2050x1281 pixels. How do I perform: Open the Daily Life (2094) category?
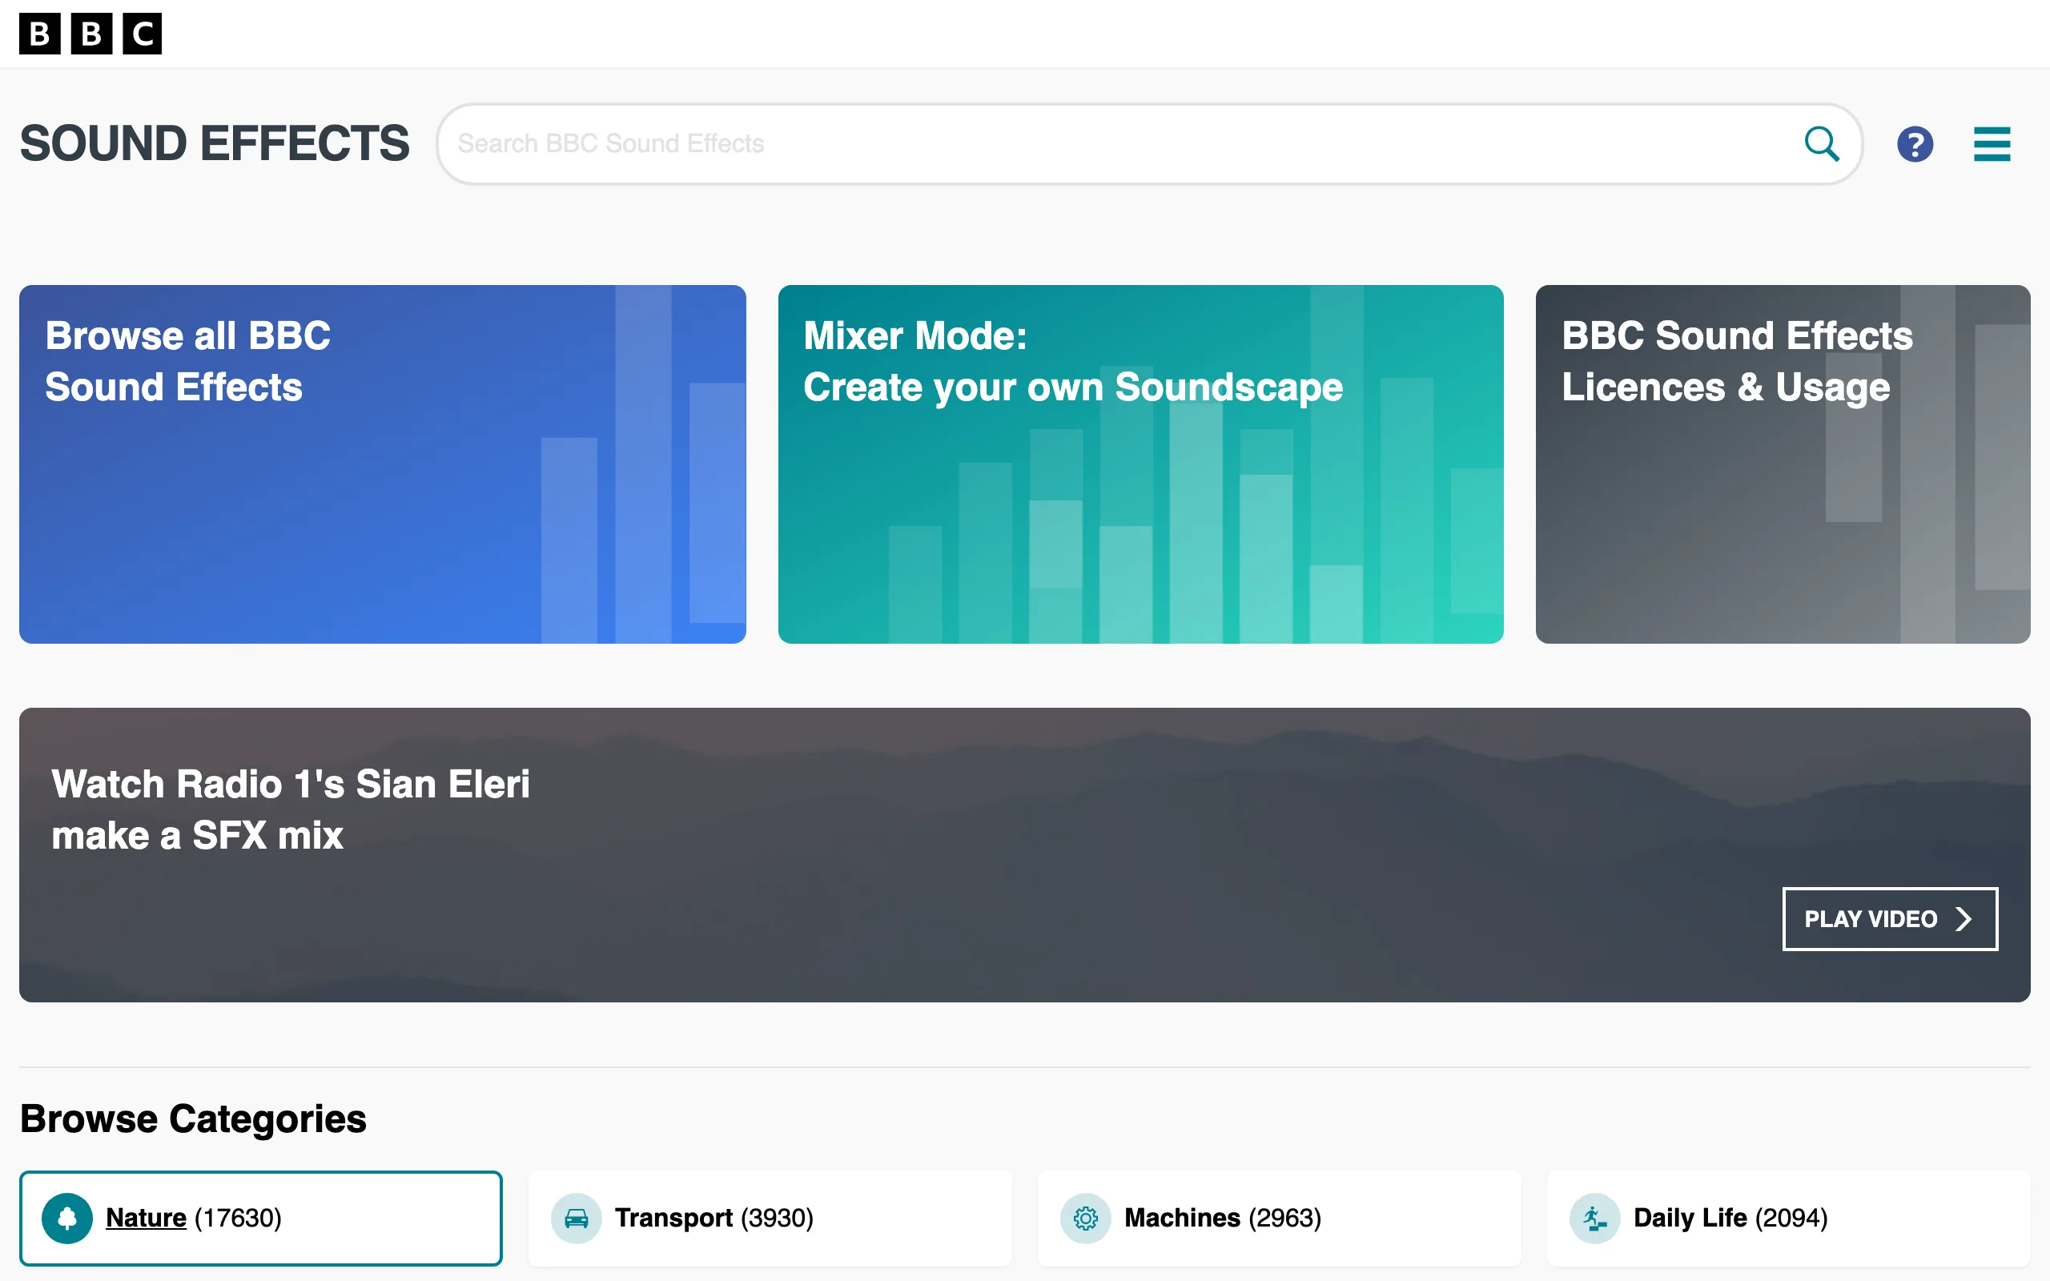[x=1788, y=1219]
